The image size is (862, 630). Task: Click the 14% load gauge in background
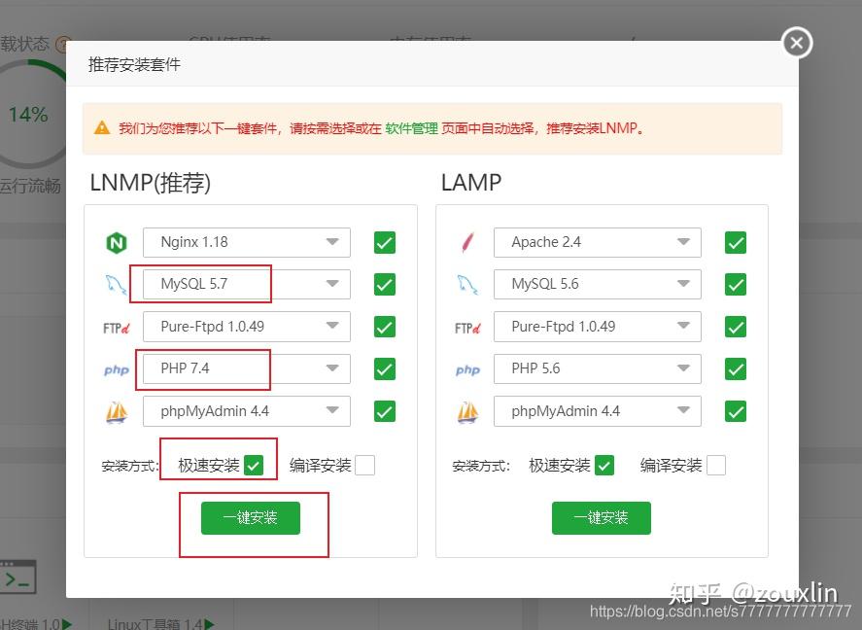point(28,115)
